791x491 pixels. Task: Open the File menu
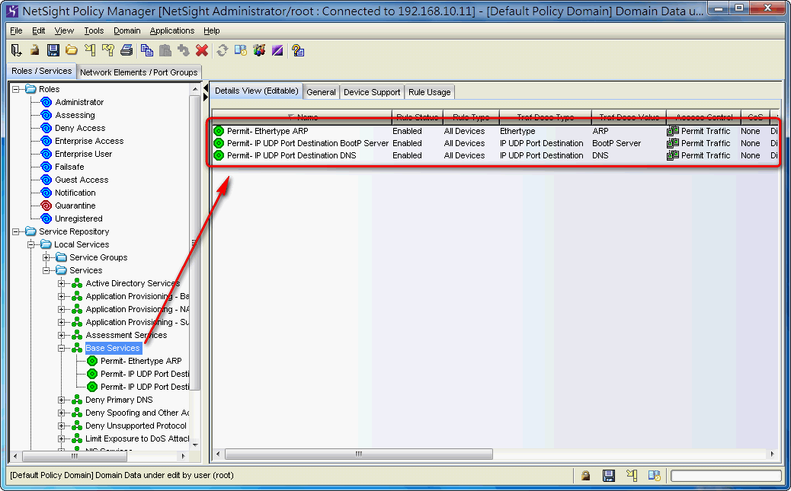(x=16, y=30)
